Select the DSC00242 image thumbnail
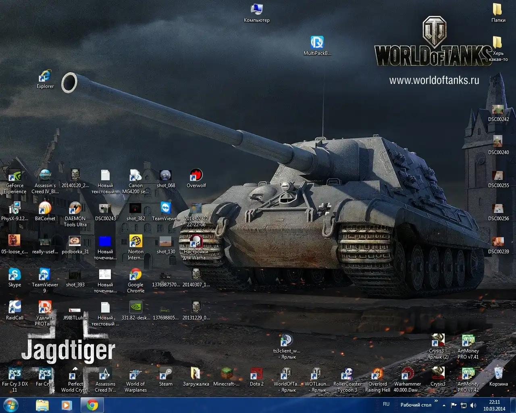Image resolution: width=516 pixels, height=413 pixels. tap(498, 110)
